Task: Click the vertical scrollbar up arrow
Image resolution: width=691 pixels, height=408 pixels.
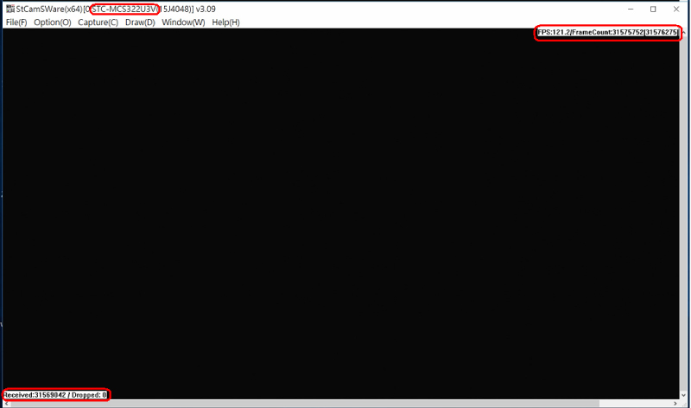Action: pos(684,33)
